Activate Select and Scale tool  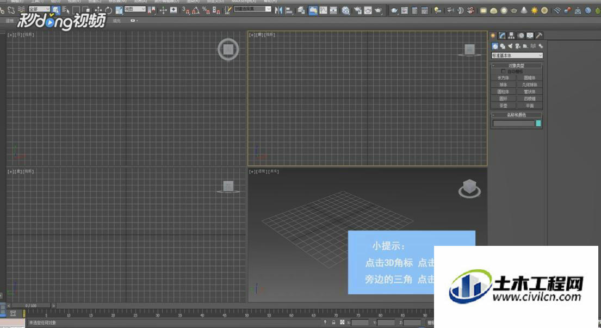point(119,10)
